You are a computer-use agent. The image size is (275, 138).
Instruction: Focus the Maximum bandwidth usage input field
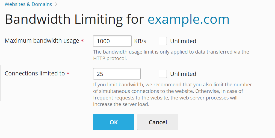(x=112, y=41)
